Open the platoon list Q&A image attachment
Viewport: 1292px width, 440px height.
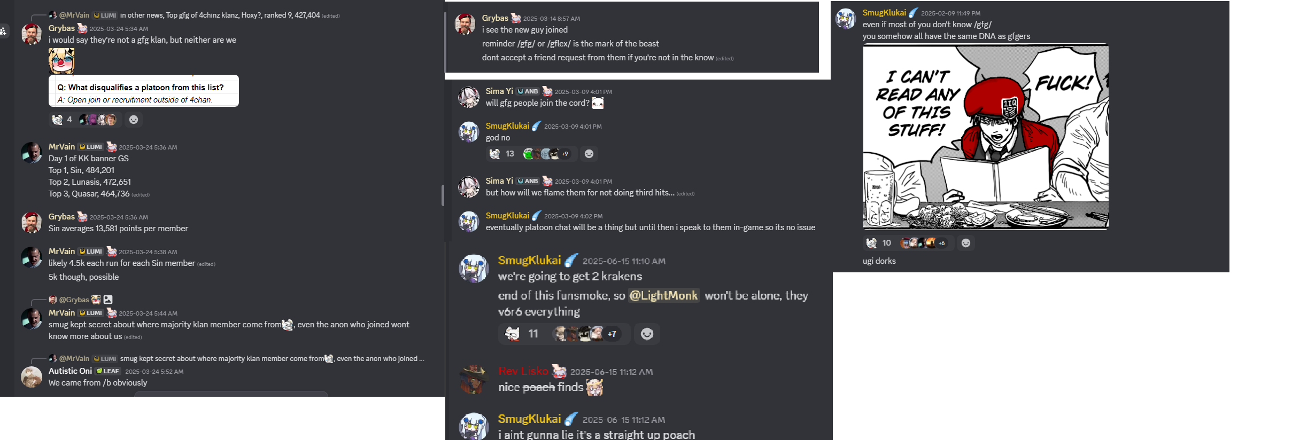click(144, 91)
